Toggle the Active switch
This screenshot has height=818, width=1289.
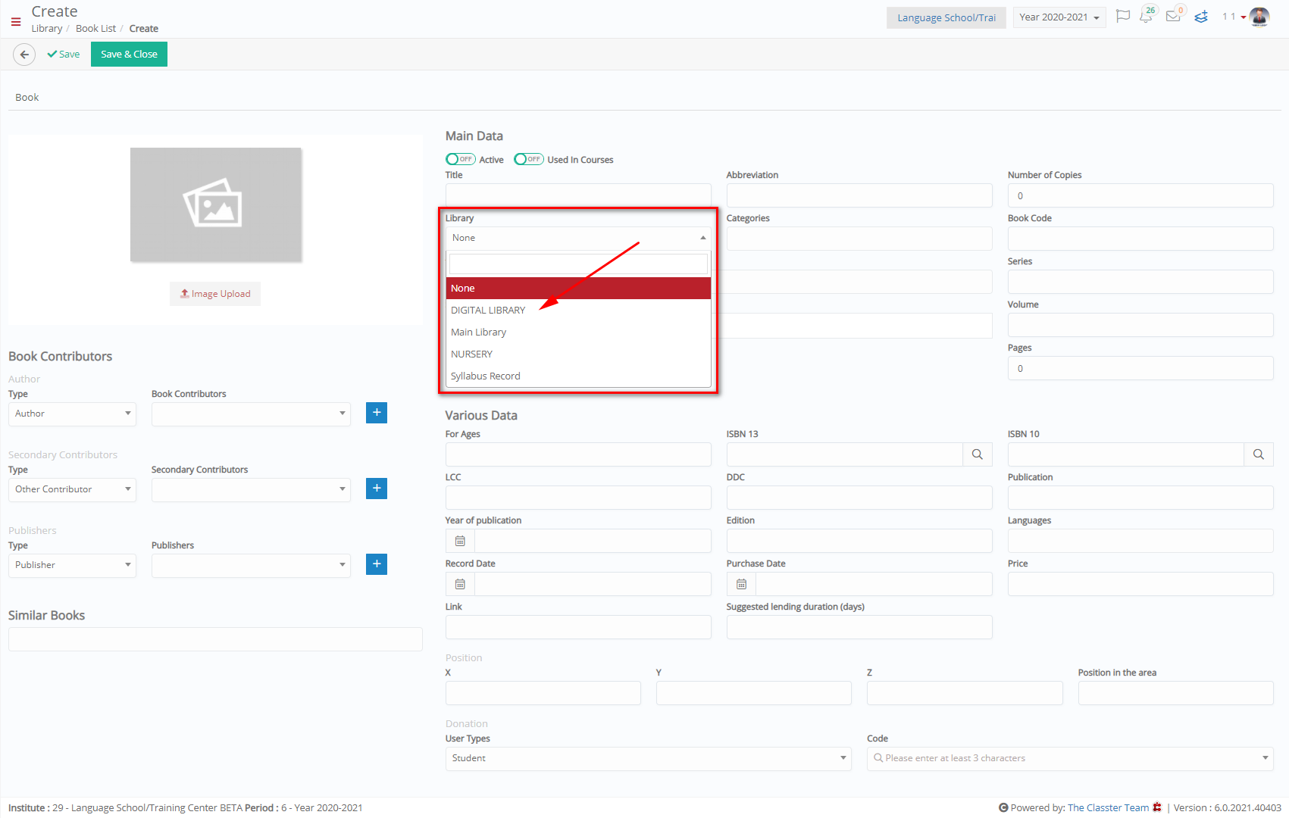coord(461,159)
